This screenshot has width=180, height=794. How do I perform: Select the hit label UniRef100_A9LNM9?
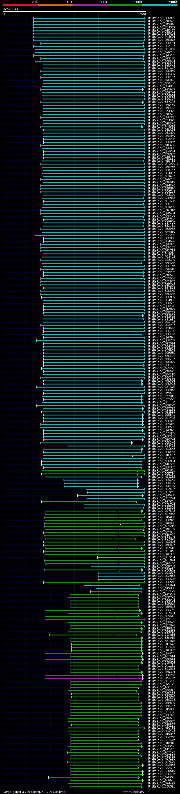[x=161, y=71]
